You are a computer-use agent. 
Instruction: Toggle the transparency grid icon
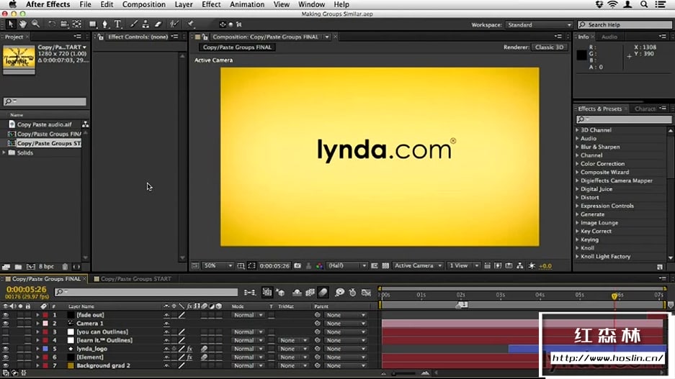385,266
